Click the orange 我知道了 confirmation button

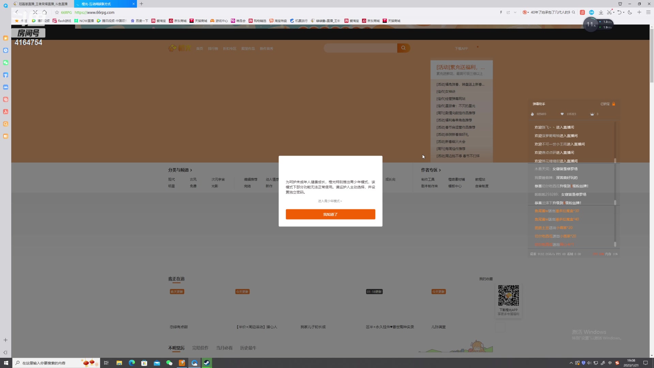pos(330,214)
